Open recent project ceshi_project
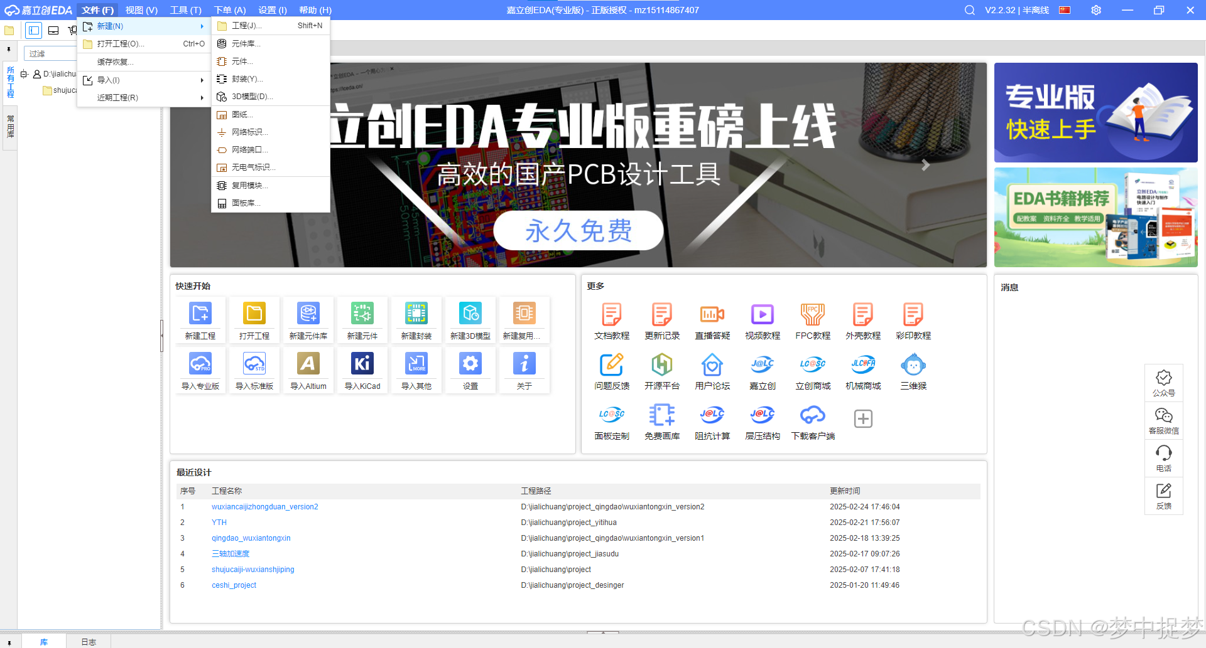The image size is (1206, 648). (234, 585)
